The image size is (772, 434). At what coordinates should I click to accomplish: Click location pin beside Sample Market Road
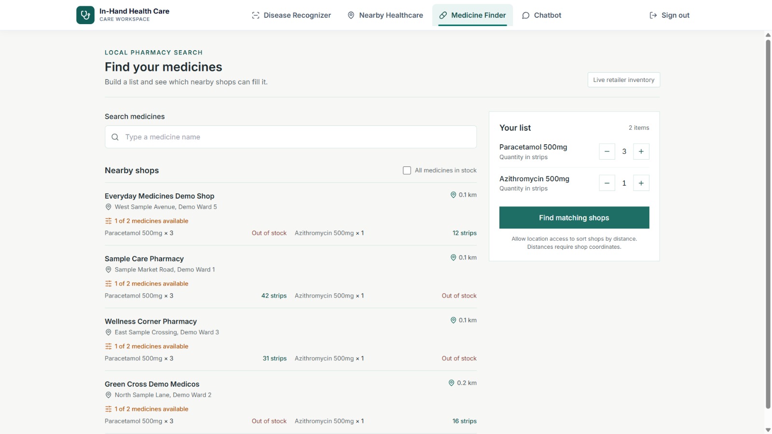coord(109,270)
